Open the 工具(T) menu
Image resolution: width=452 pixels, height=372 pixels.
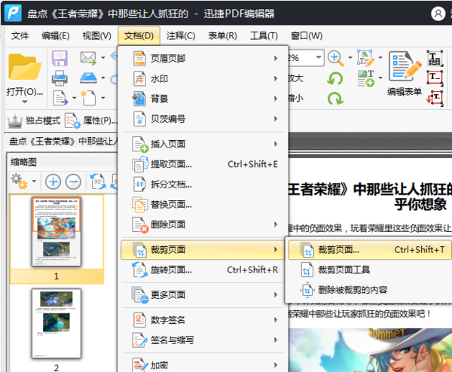tap(264, 35)
